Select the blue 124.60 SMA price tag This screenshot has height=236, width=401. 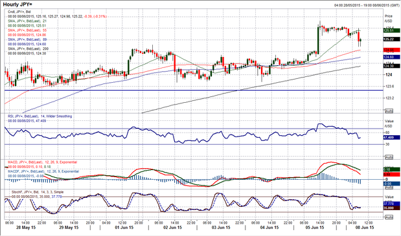[x=391, y=57]
